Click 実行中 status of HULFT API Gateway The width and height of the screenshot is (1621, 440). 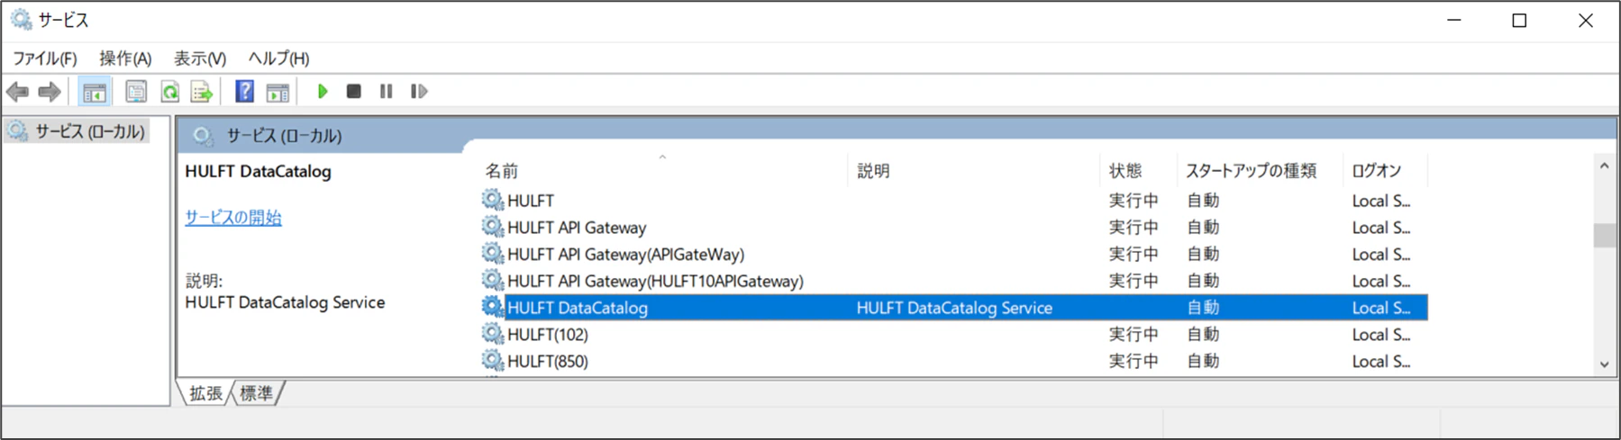click(x=1134, y=228)
